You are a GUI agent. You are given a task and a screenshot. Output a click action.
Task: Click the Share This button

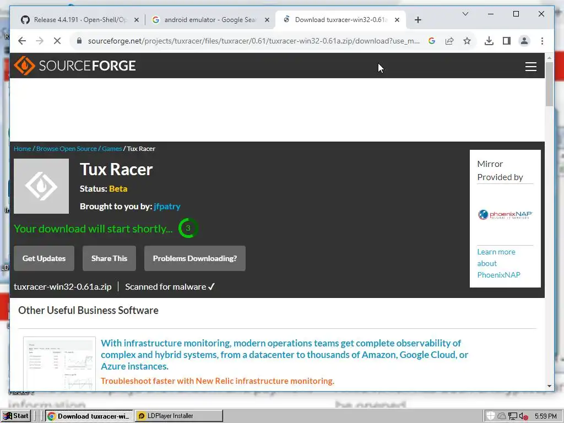(110, 258)
